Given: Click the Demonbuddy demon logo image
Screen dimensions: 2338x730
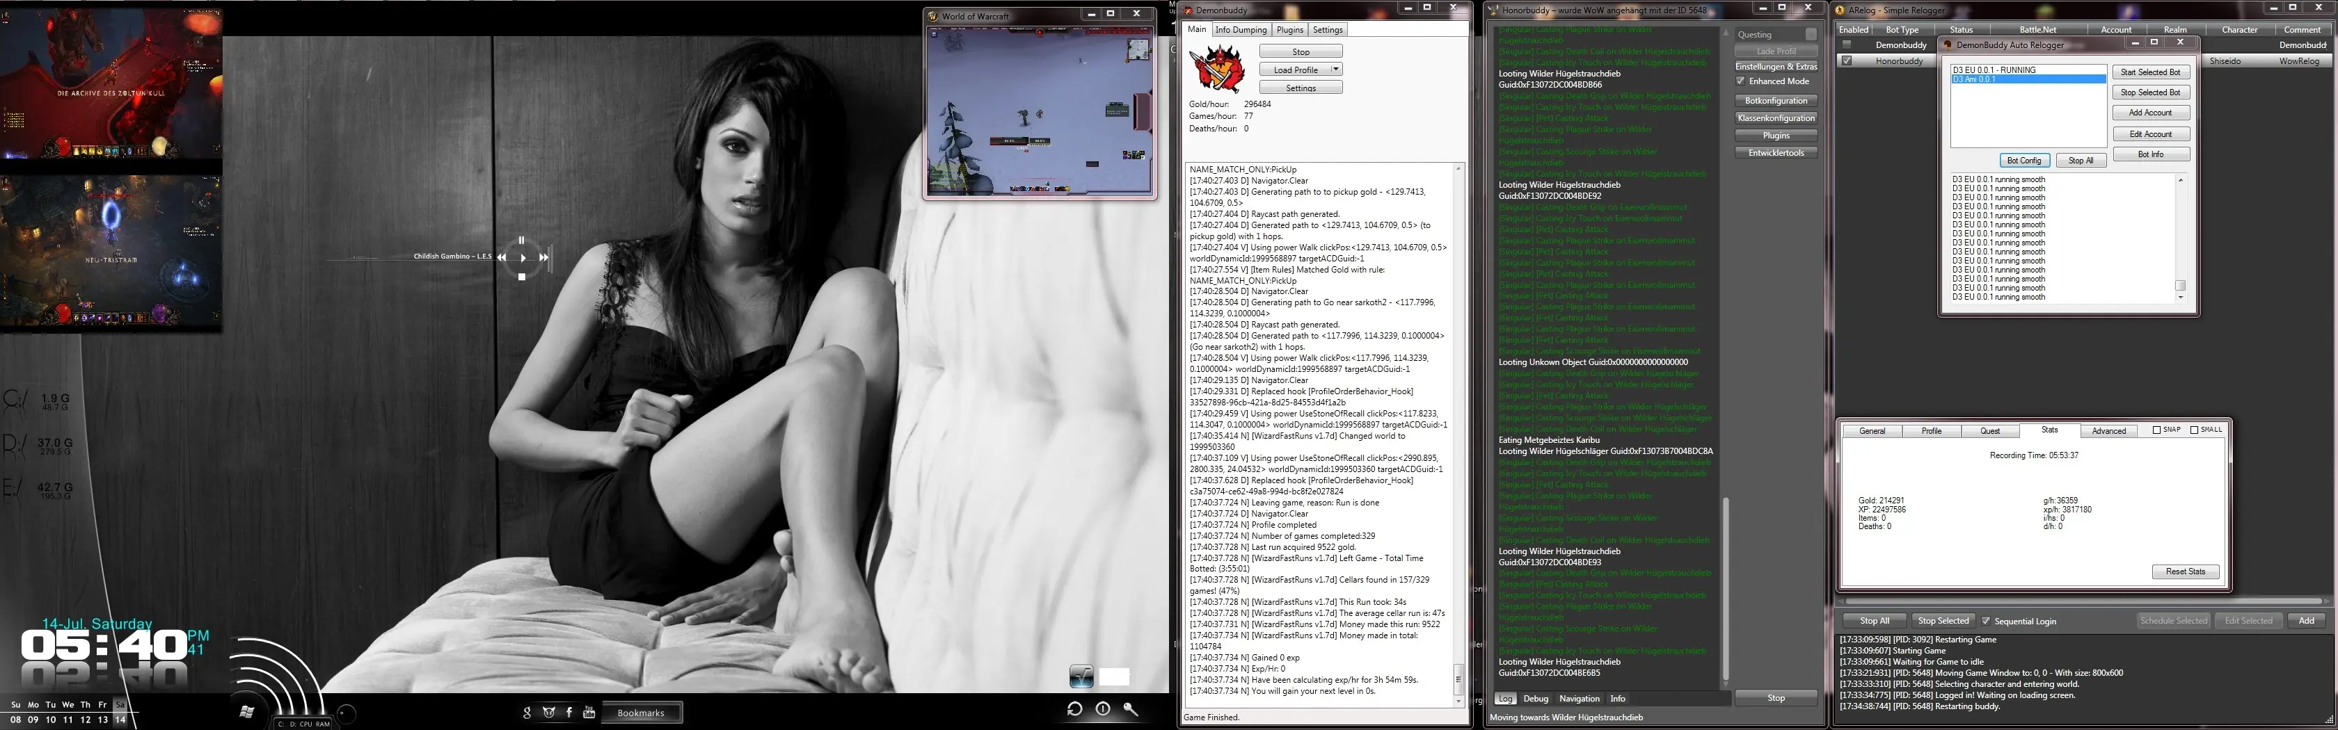Looking at the screenshot, I should point(1217,68).
